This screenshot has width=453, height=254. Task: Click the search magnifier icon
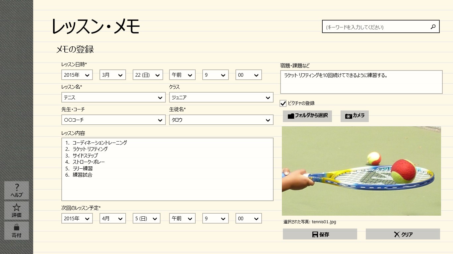[x=432, y=26]
